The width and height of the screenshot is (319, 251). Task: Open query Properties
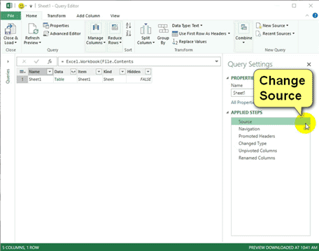56,26
